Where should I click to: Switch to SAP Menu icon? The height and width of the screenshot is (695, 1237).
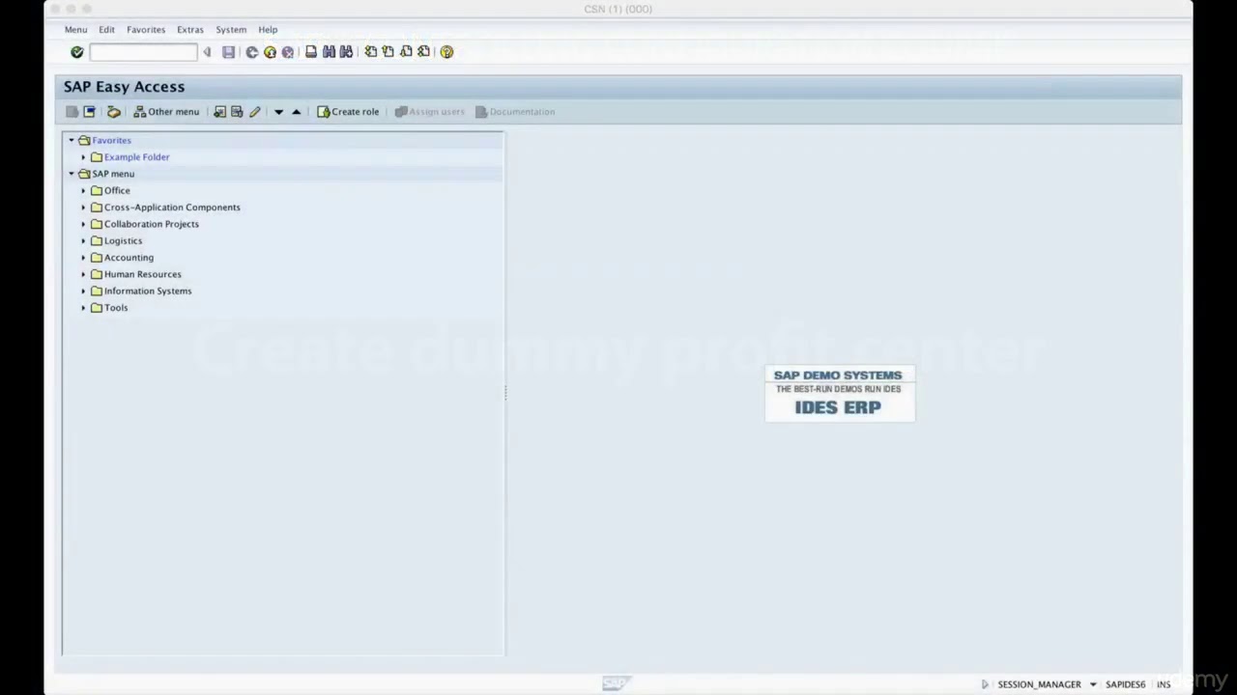click(89, 112)
